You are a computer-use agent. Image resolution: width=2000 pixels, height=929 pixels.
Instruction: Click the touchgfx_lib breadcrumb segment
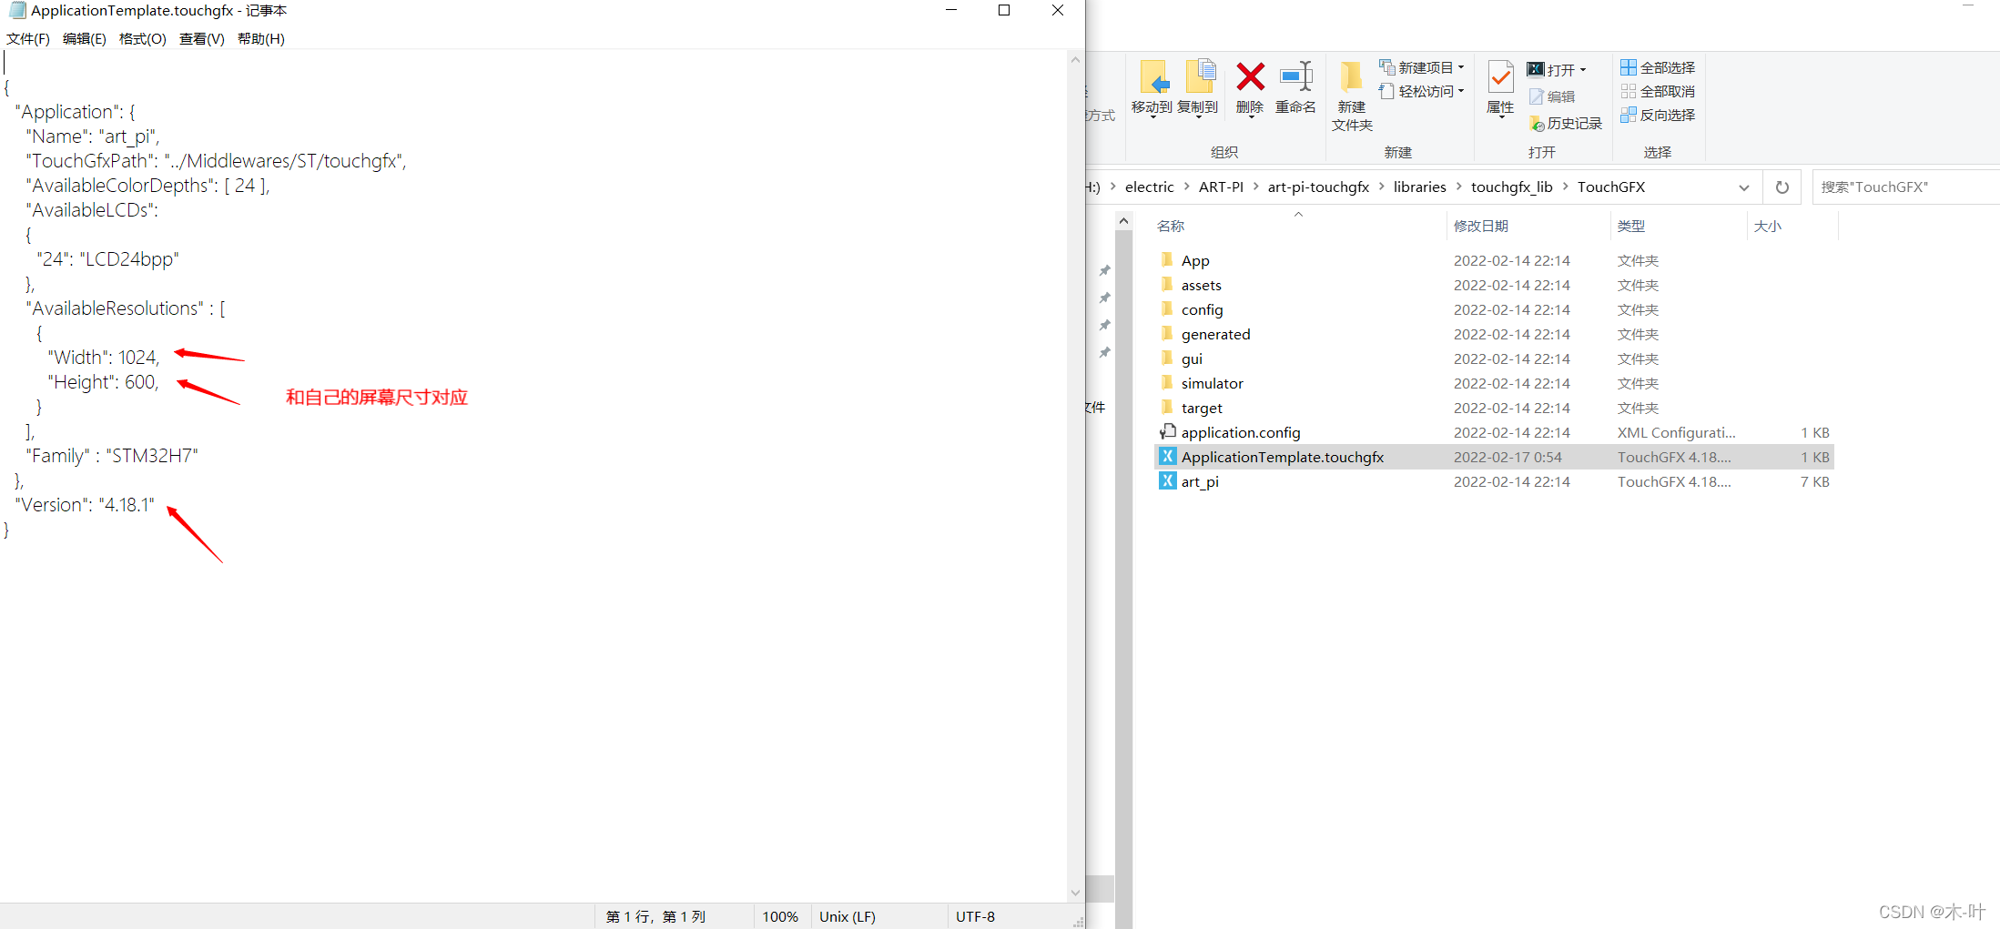1512,187
